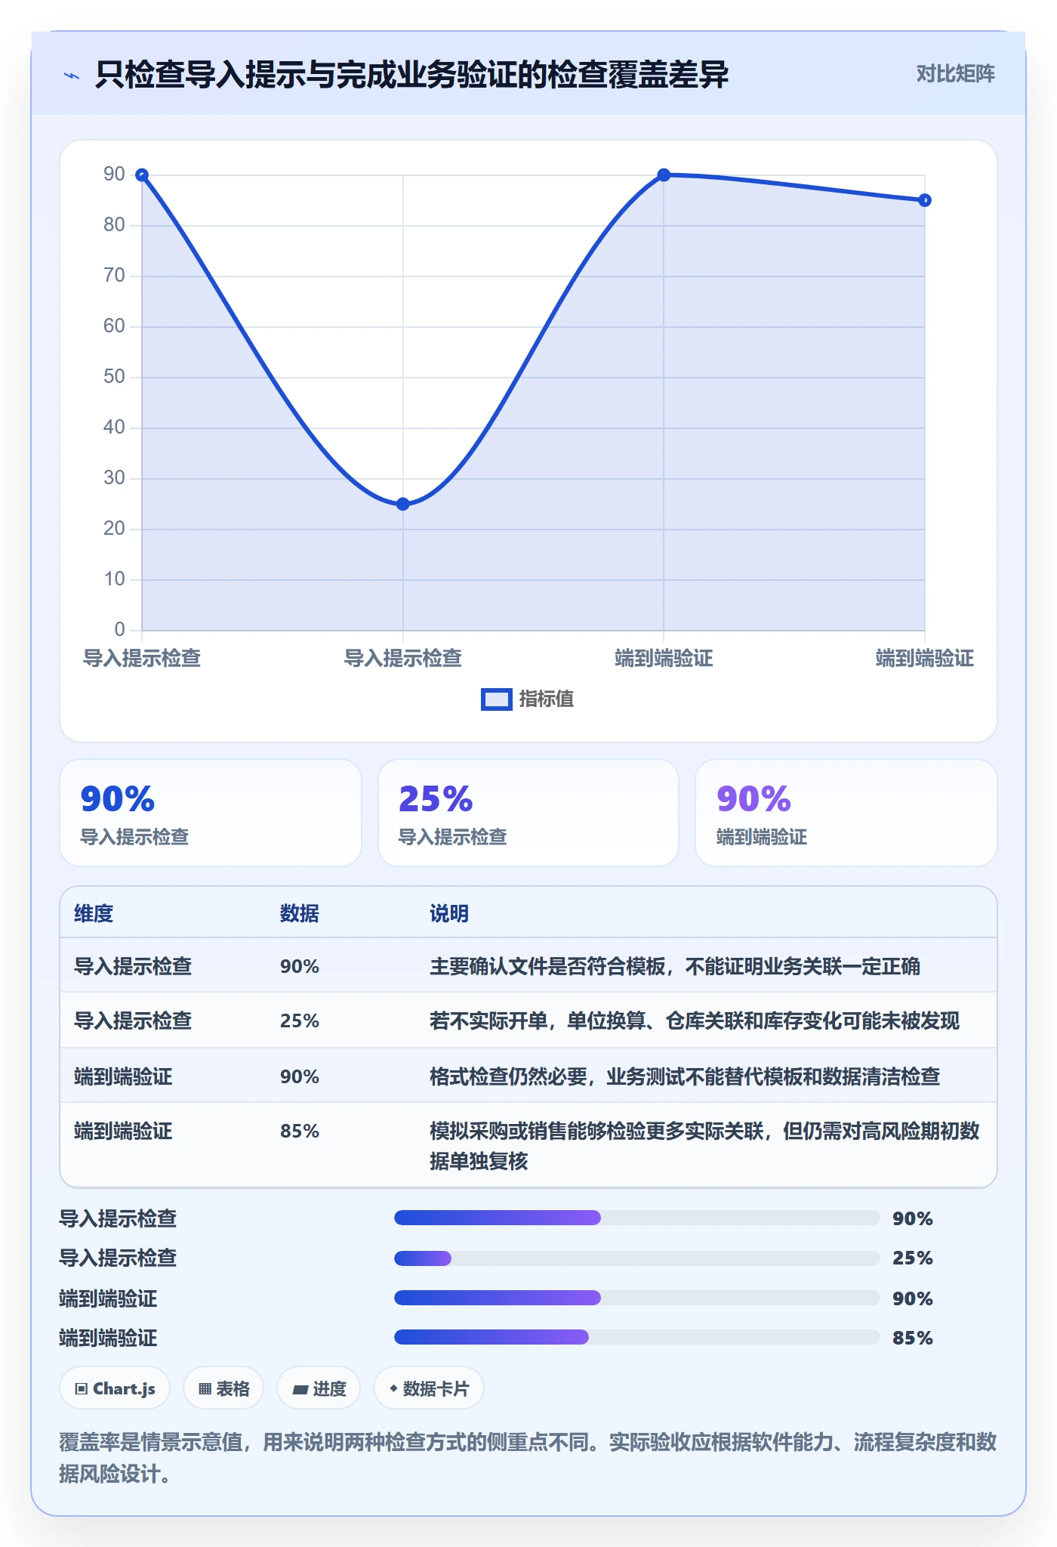
Task: Click the 85% progress bar value label
Action: pyautogui.click(x=912, y=1338)
